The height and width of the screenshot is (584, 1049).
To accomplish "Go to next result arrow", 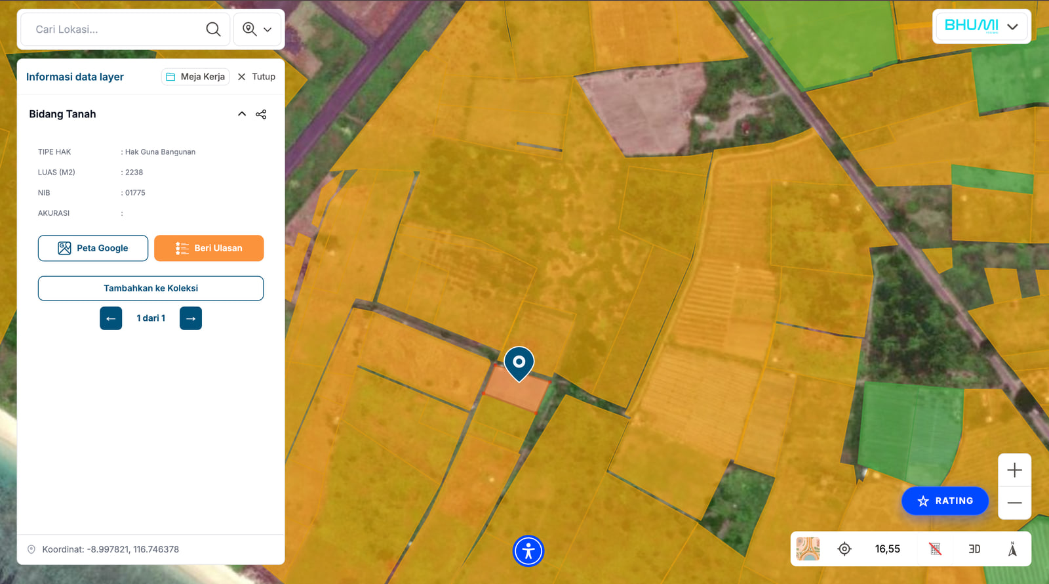I will (x=191, y=318).
